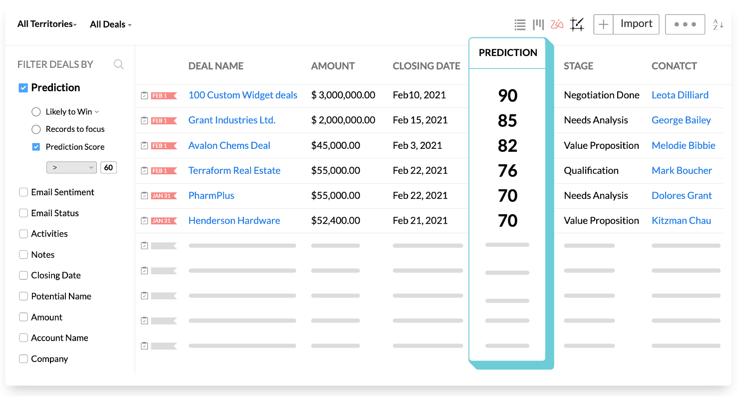The height and width of the screenshot is (397, 739).
Task: Disable the Prediction Score checkbox
Action: coord(35,146)
